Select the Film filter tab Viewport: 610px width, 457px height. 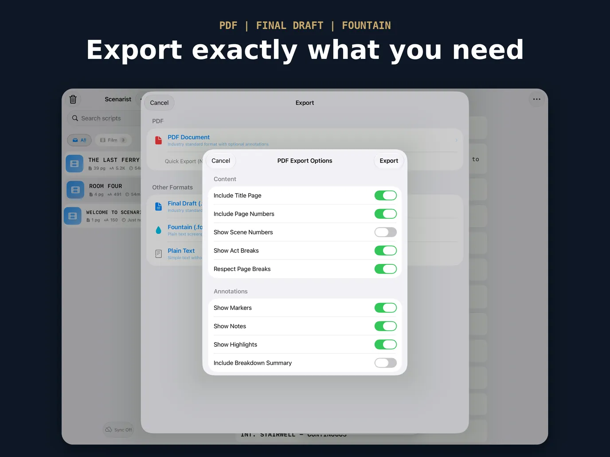tap(113, 140)
